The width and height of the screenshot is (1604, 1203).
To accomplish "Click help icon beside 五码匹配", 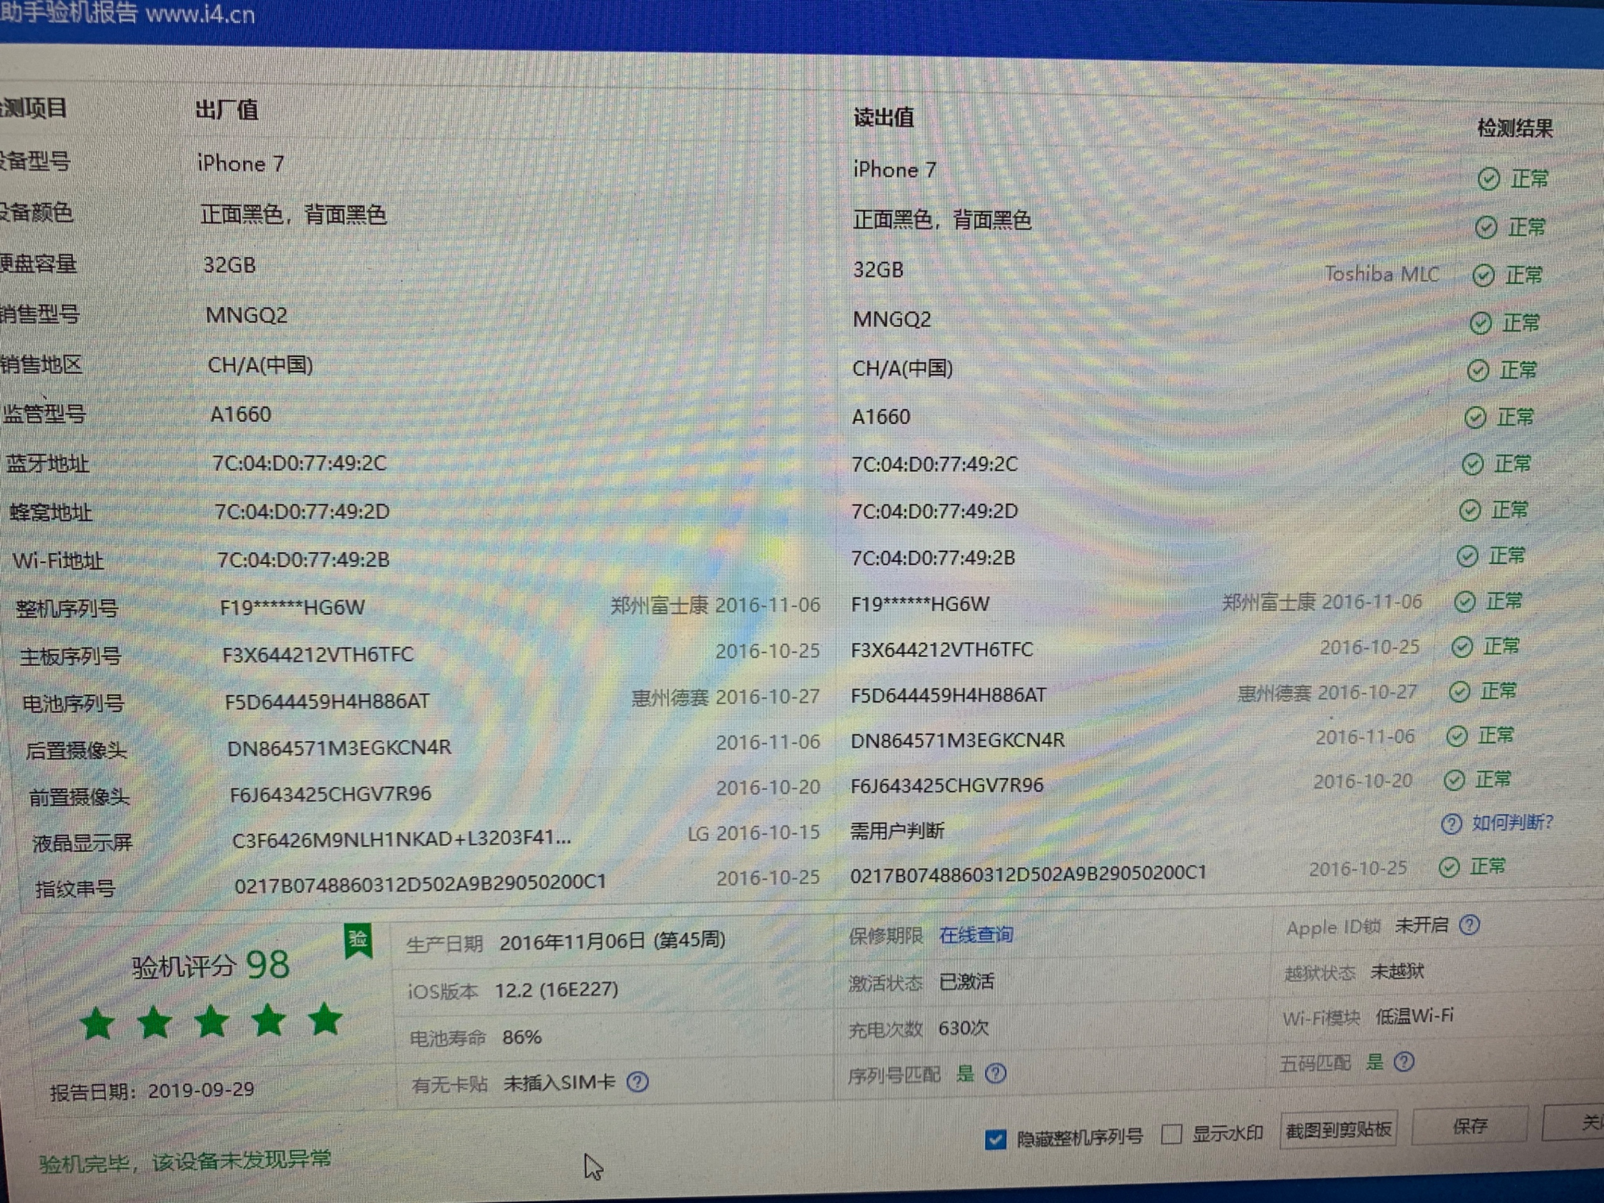I will 1405,1061.
